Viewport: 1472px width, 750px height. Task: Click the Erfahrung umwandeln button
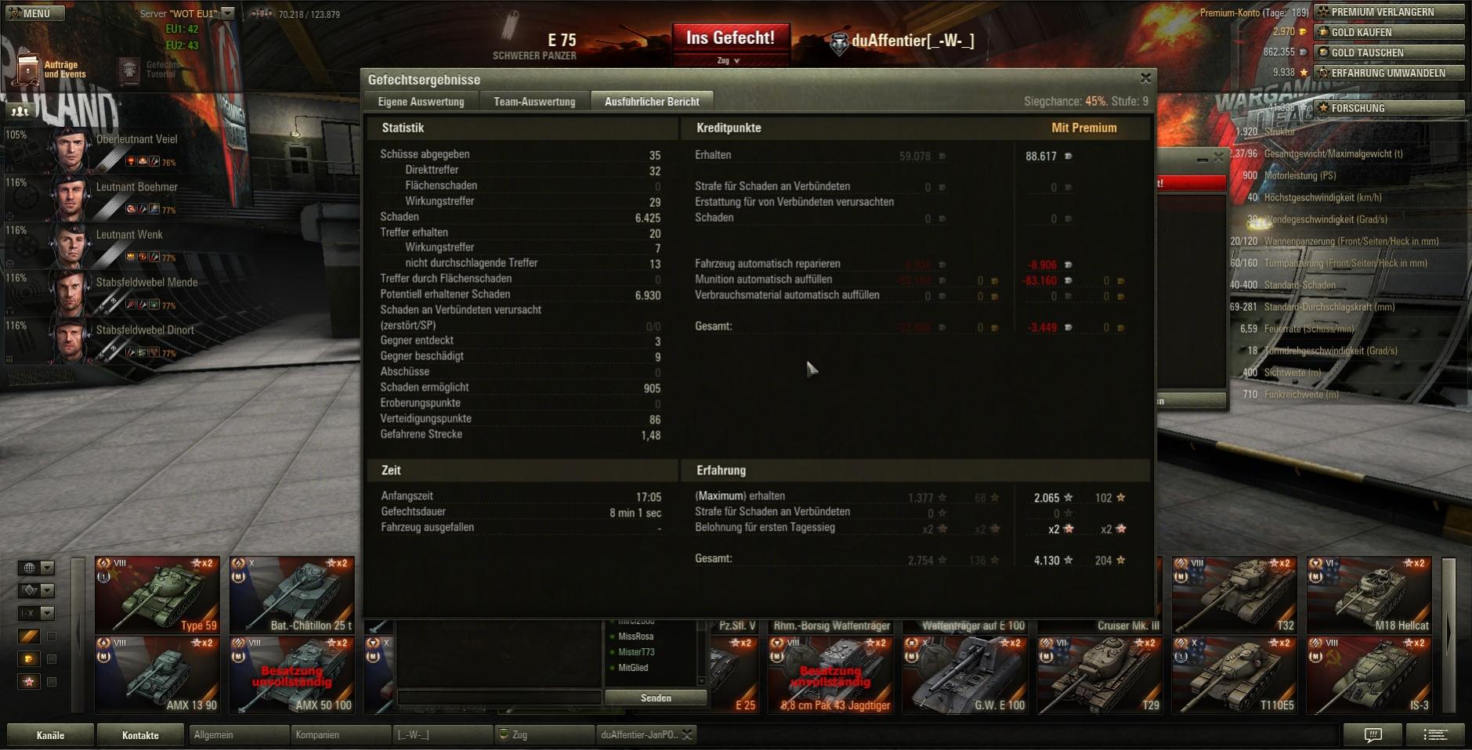1389,73
